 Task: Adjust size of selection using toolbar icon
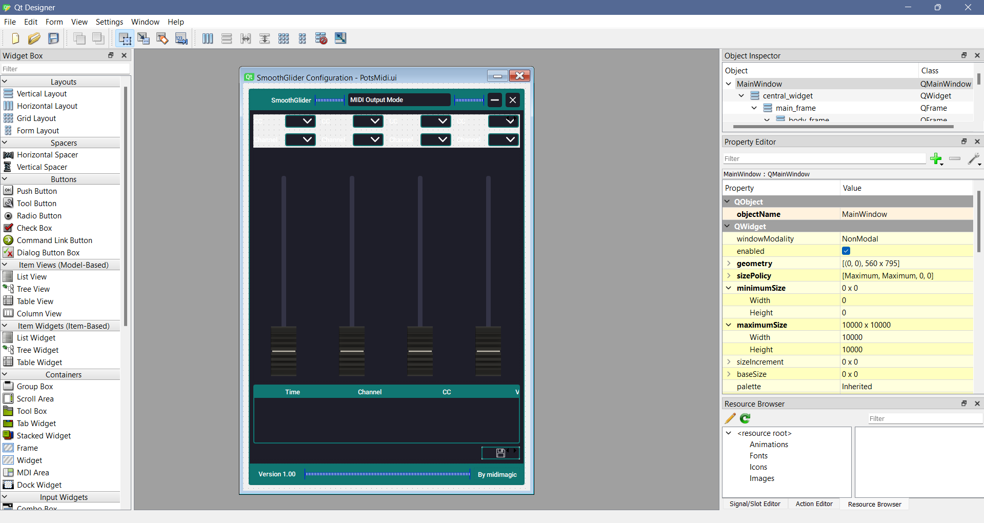pyautogui.click(x=340, y=38)
